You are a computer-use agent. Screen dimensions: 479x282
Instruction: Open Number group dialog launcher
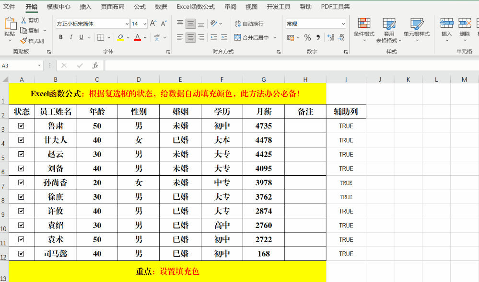[346, 52]
